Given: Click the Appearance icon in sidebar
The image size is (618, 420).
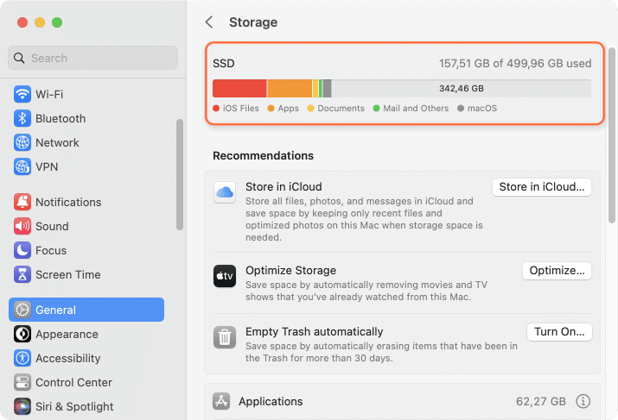Looking at the screenshot, I should coord(22,334).
